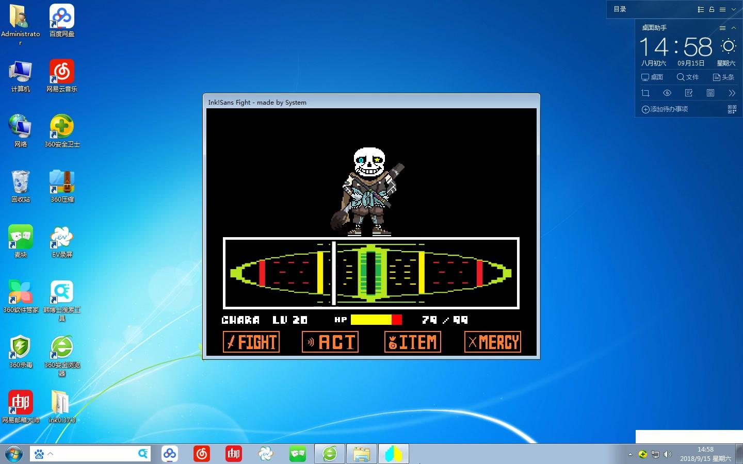Launch EV录屏 from the taskbar
Viewport: 743px width, 464px height.
click(x=266, y=454)
